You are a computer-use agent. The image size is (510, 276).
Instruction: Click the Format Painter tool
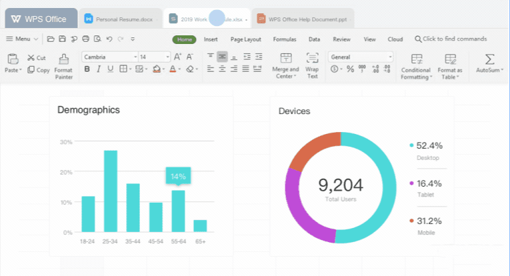tap(63, 65)
